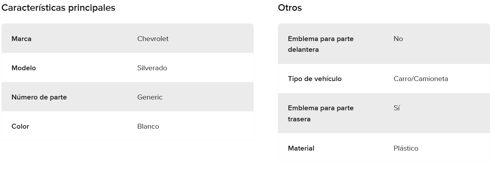The image size is (495, 169).
Task: Select the Tipo de vehículo label
Action: tap(315, 79)
